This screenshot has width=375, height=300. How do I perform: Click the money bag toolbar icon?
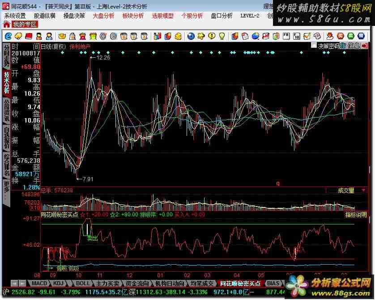coord(72,36)
